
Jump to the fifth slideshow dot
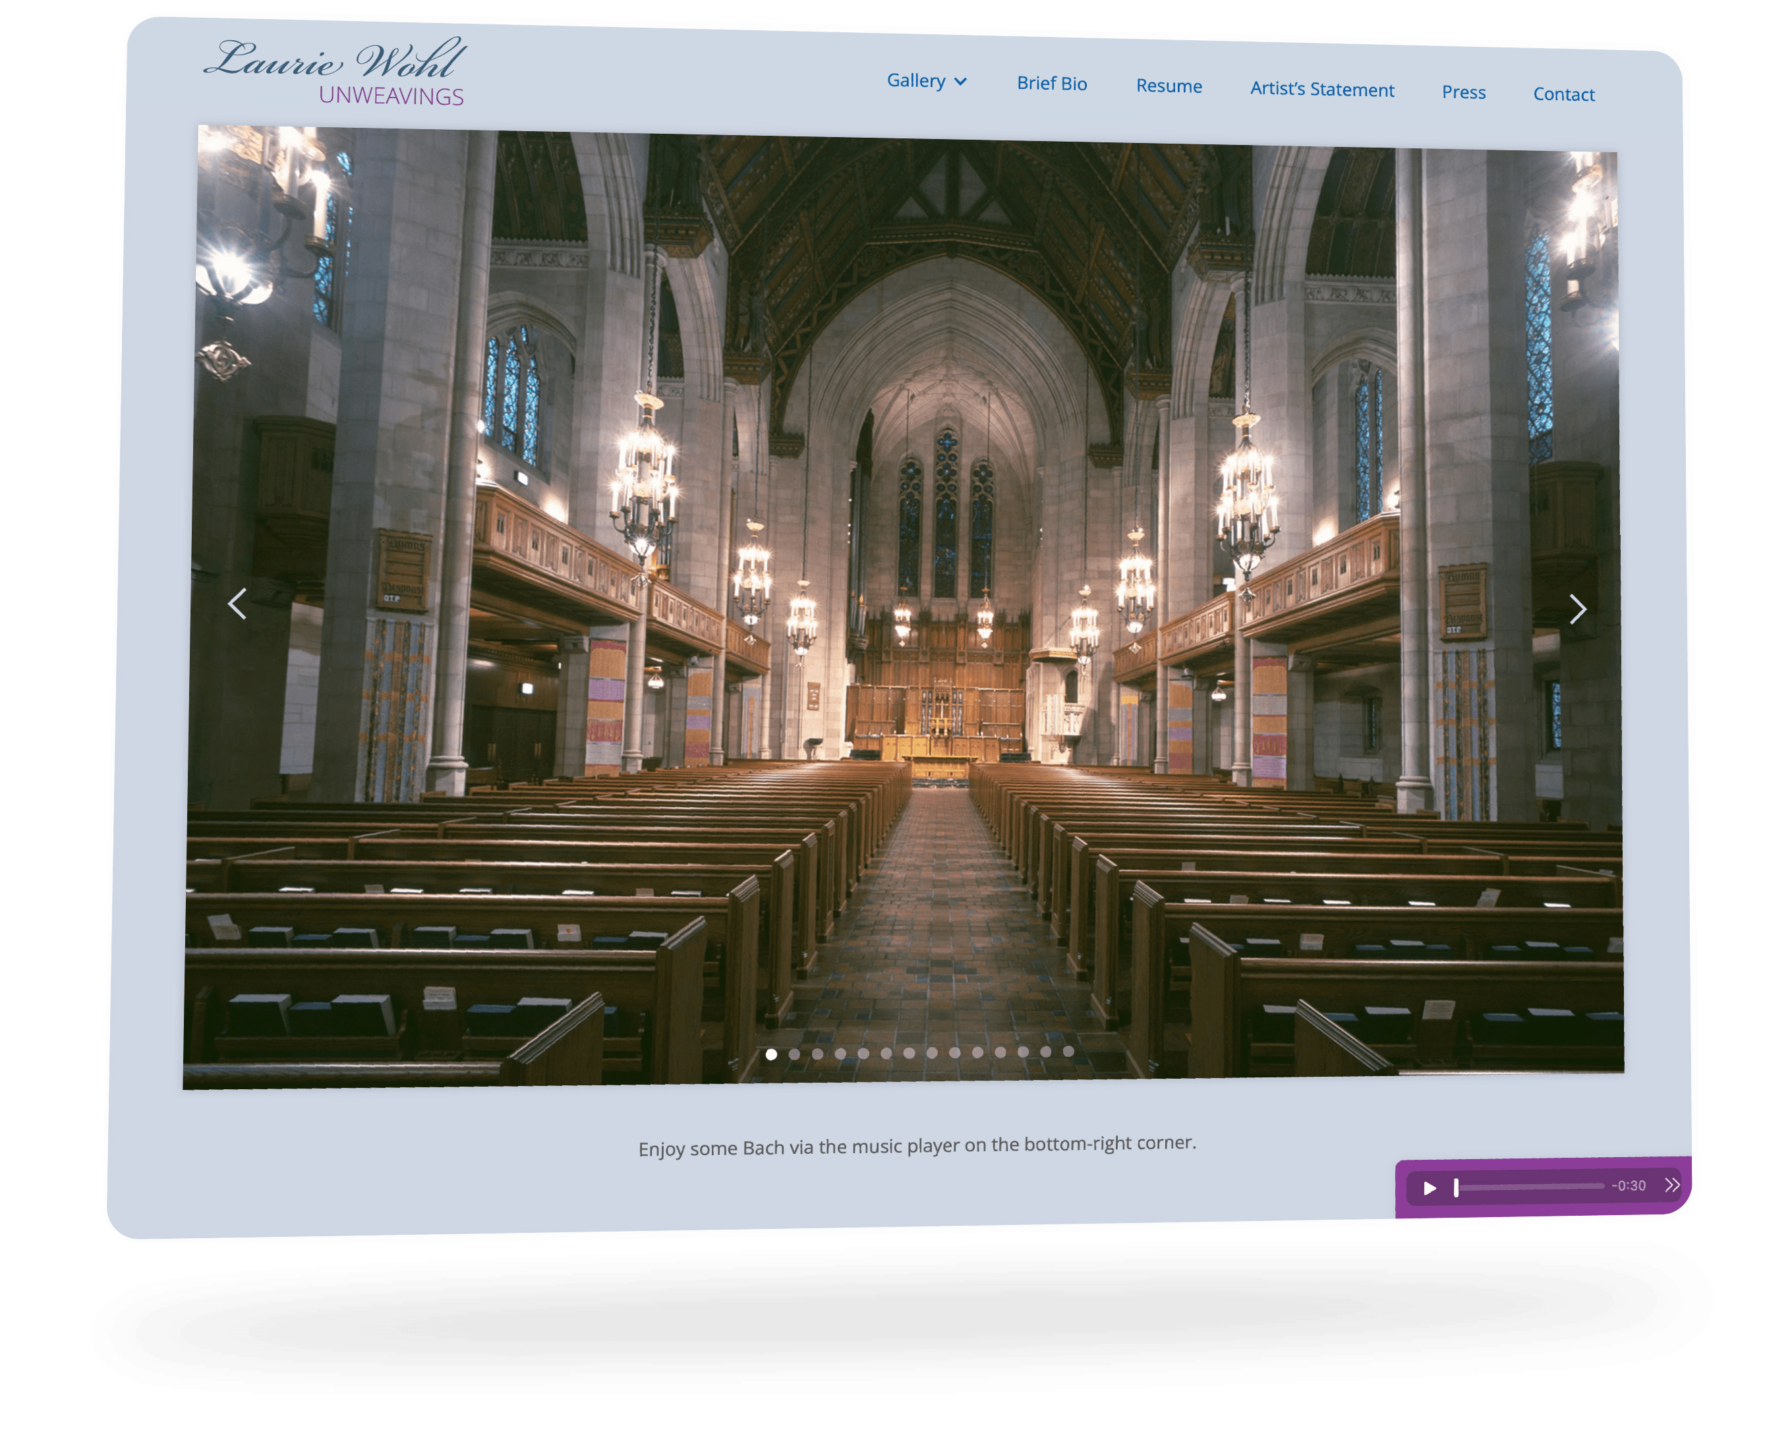[x=863, y=1054]
